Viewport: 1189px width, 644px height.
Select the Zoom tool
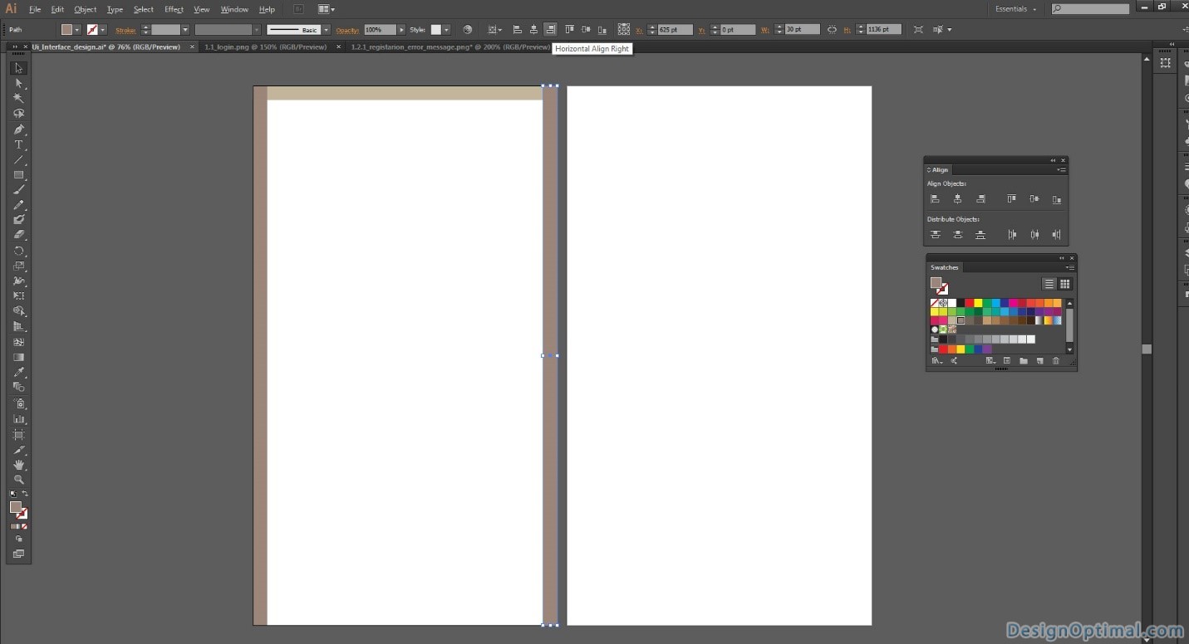(x=18, y=480)
